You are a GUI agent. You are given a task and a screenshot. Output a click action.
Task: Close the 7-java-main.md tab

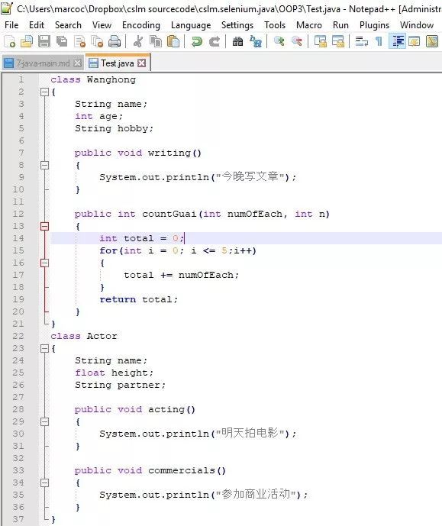point(77,63)
